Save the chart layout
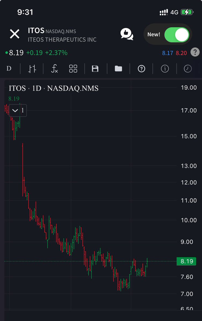The height and width of the screenshot is (321, 202). click(x=95, y=69)
